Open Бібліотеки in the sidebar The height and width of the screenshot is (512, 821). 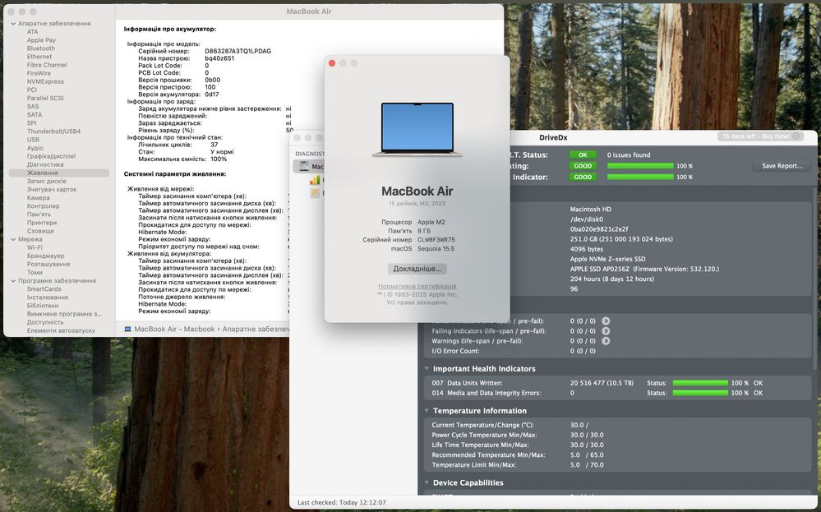43,306
